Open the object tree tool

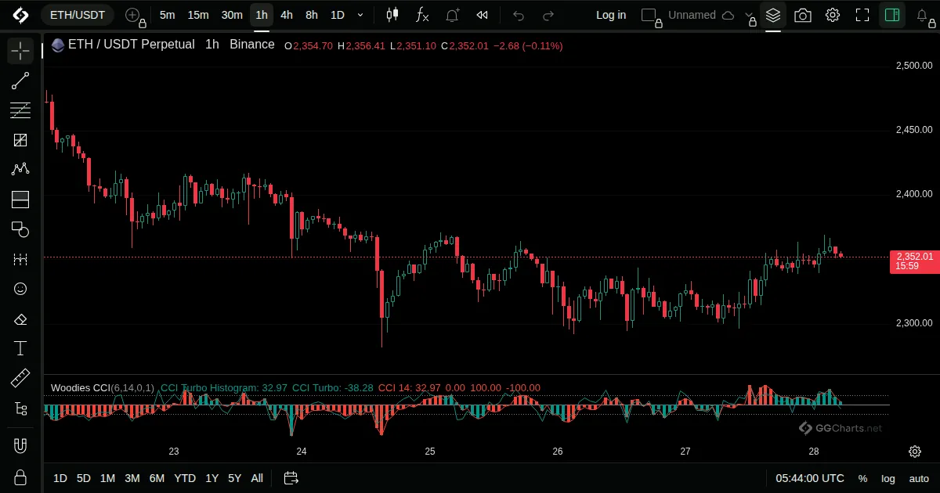pyautogui.click(x=20, y=408)
